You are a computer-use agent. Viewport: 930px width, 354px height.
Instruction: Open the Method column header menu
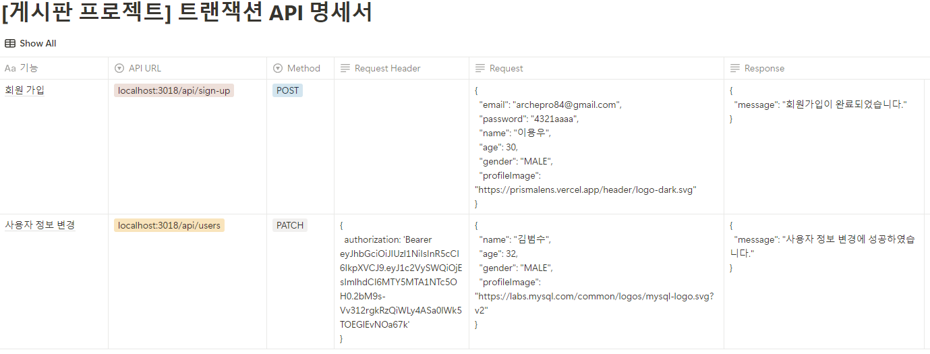tap(300, 68)
